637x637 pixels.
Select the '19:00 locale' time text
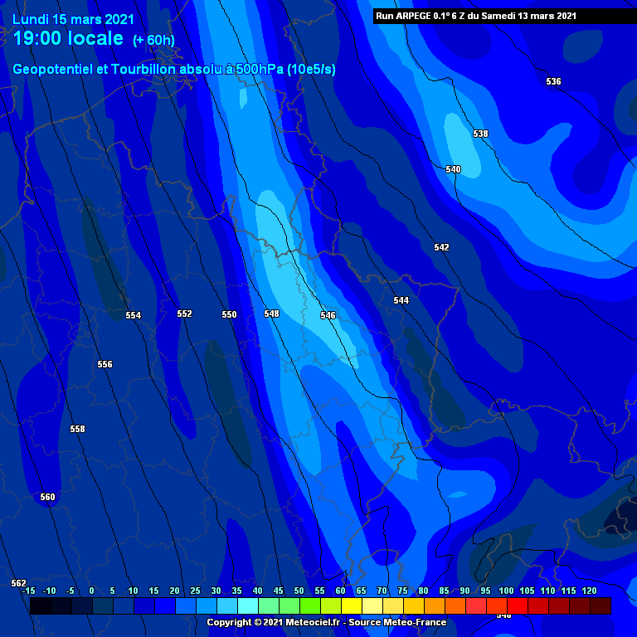coord(69,39)
